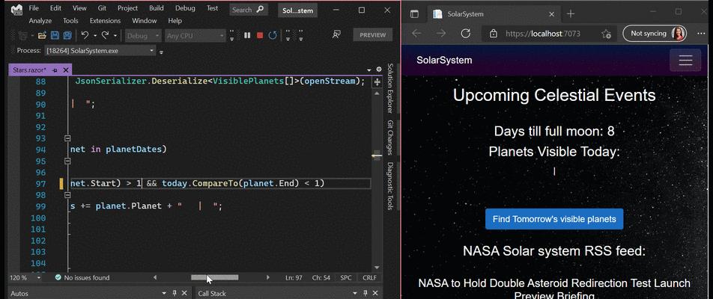Click the Save All icon

[x=67, y=35]
